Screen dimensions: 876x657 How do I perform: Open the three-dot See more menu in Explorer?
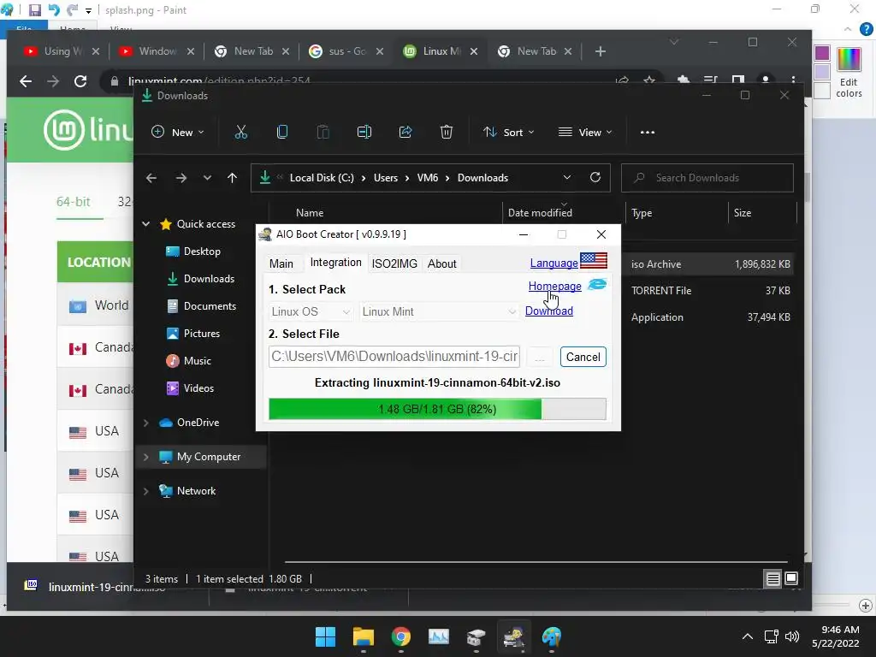point(648,133)
